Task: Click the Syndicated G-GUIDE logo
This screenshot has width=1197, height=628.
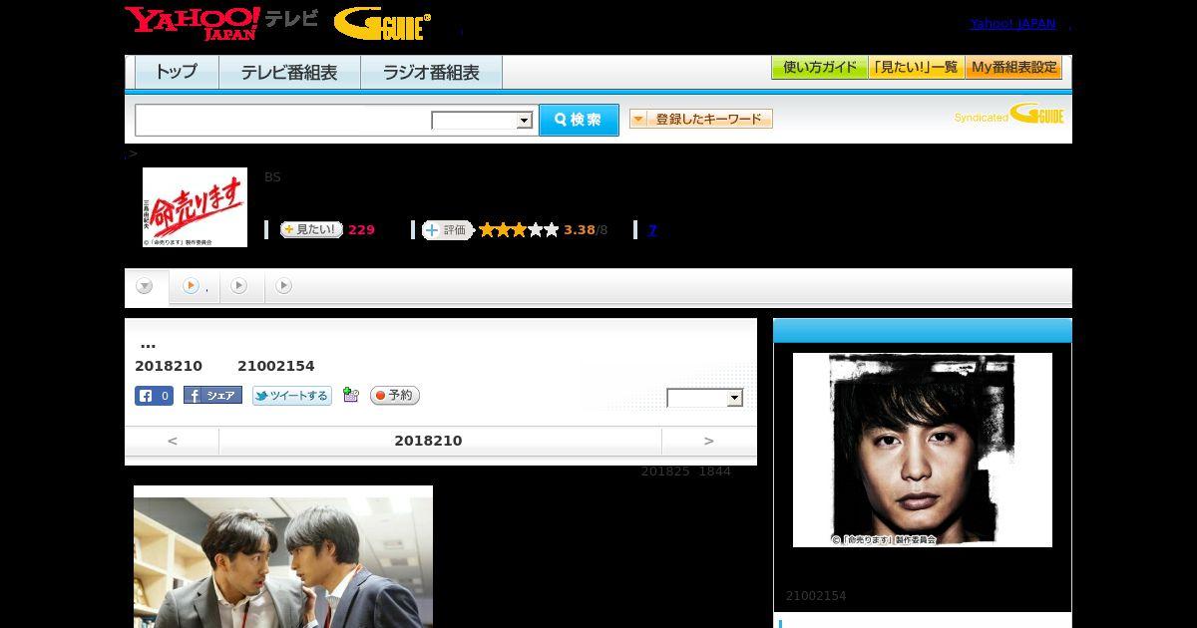Action: click(x=1008, y=114)
